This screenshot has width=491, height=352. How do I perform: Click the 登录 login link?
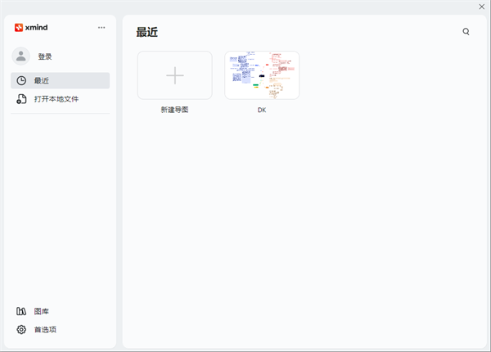[x=45, y=56]
